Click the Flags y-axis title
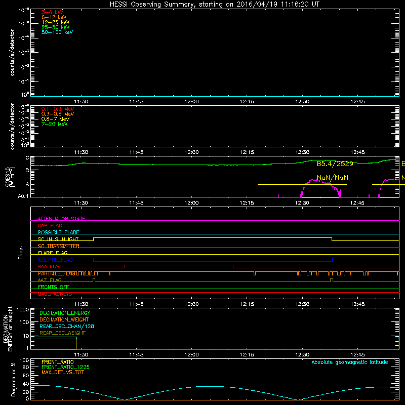 point(21,253)
